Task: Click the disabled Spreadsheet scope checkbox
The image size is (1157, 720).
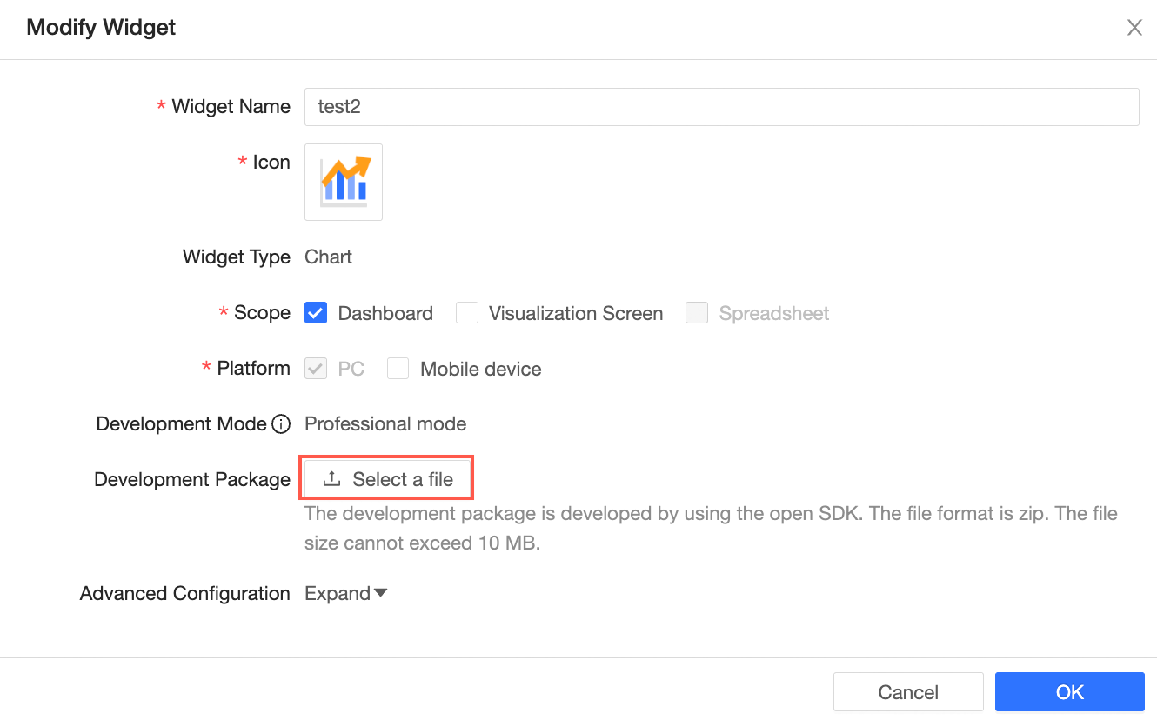Action: tap(697, 313)
